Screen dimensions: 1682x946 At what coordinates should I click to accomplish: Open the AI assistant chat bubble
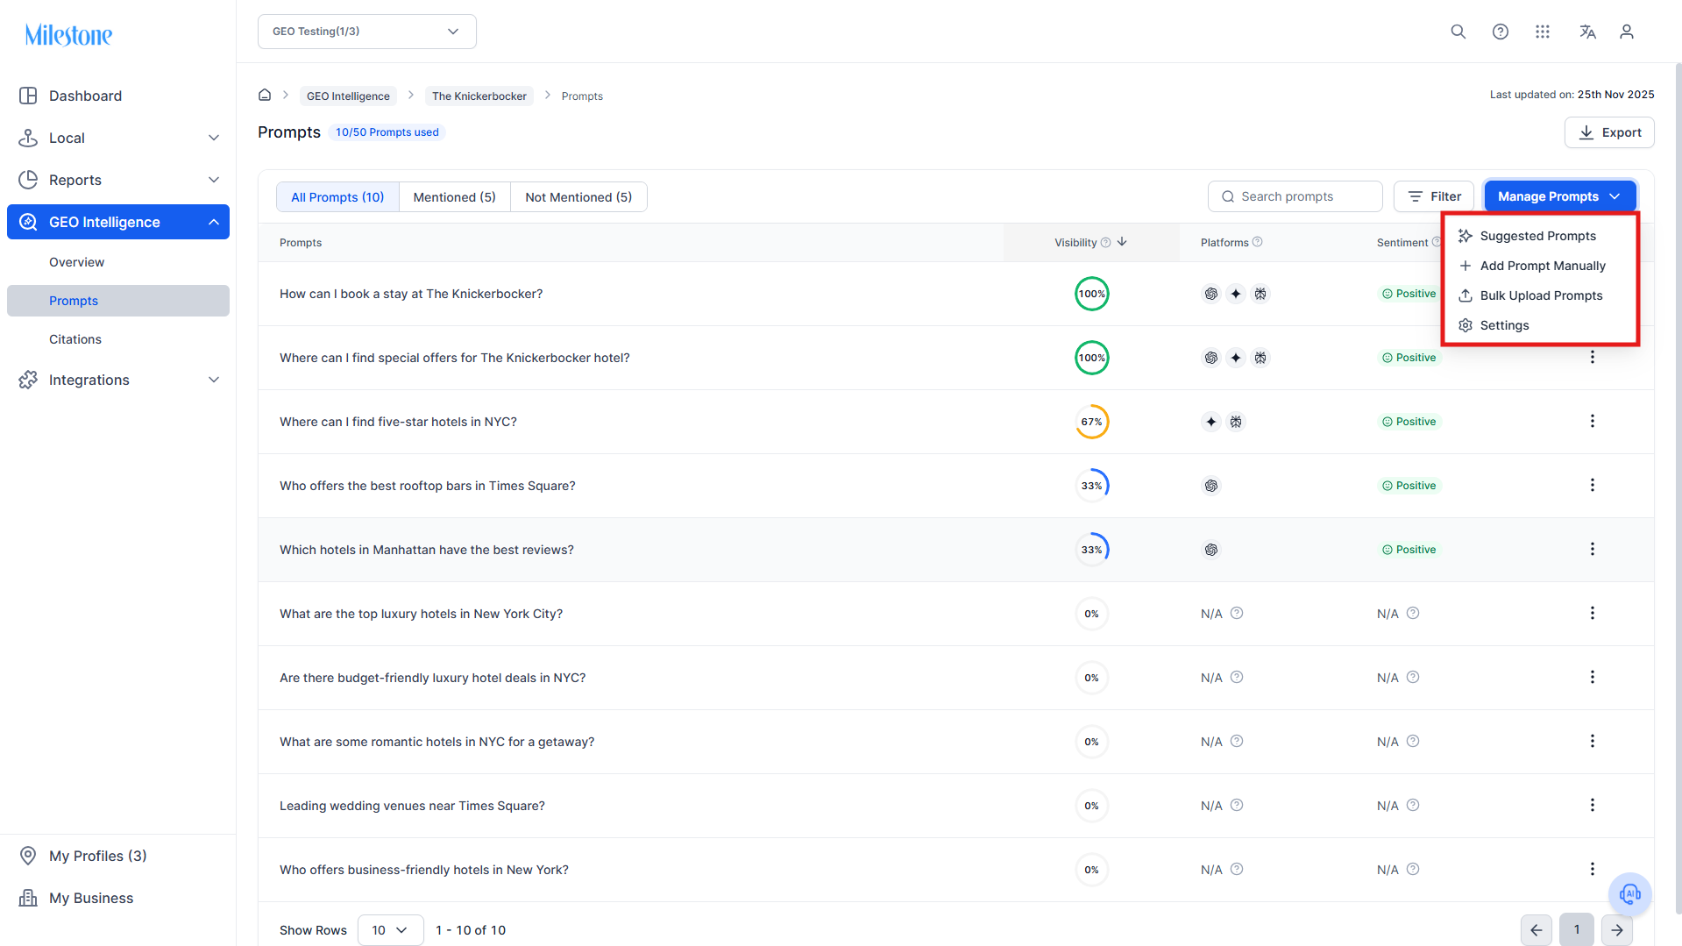click(x=1630, y=894)
